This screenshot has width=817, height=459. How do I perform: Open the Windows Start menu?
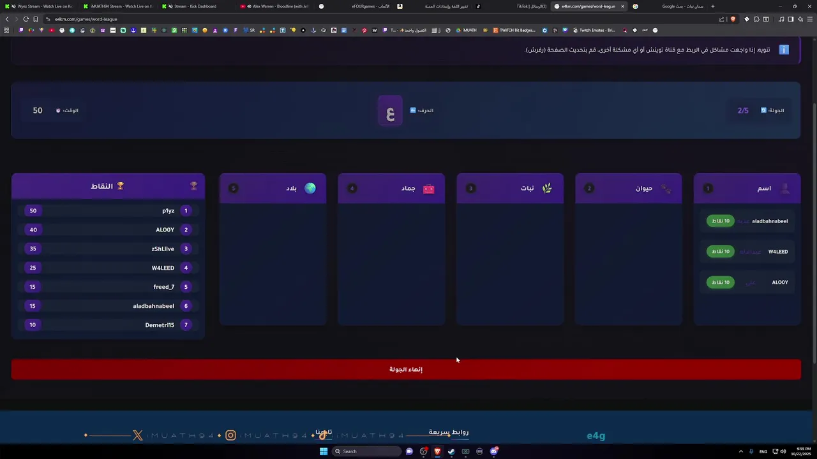click(x=324, y=451)
